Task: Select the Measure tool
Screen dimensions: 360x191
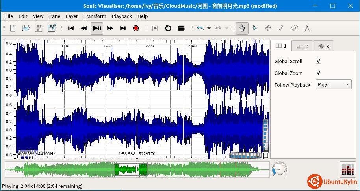Action: click(x=307, y=28)
